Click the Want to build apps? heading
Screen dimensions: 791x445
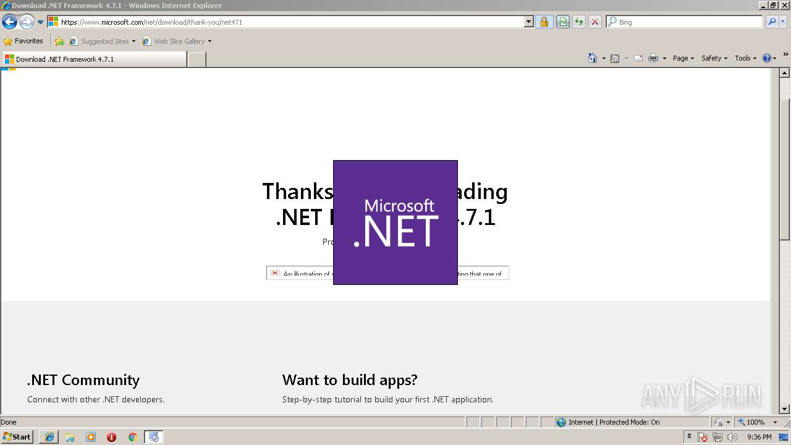point(350,379)
